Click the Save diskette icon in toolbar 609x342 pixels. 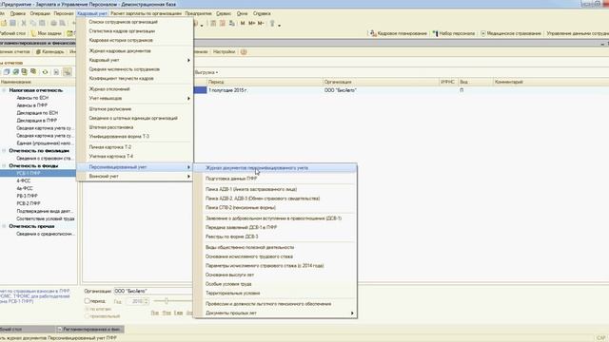(x=12, y=23)
